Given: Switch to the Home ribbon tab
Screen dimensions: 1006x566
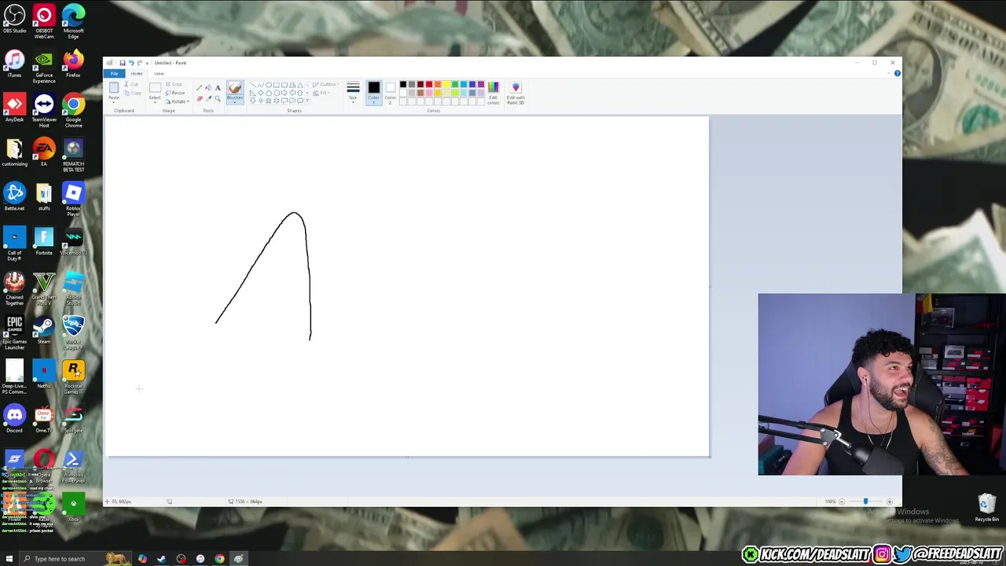Looking at the screenshot, I should point(137,74).
